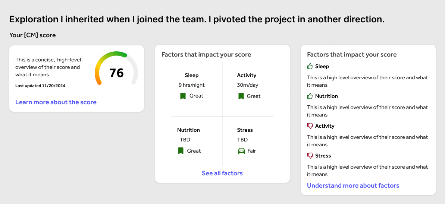Click the bookmark icon under Nutrition
The width and height of the screenshot is (445, 204).
coord(181,151)
